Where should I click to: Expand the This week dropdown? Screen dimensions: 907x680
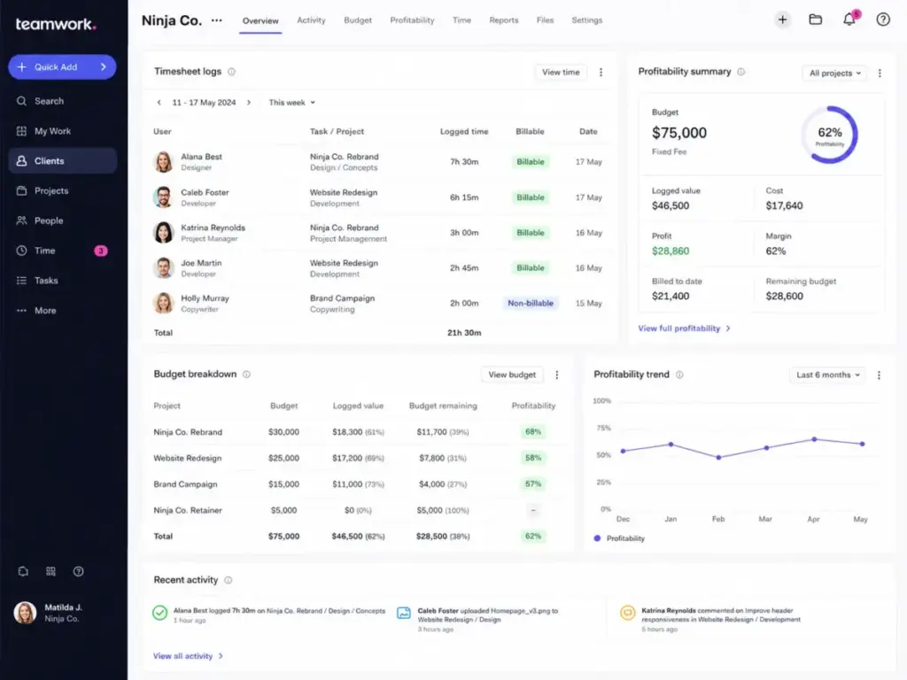pyautogui.click(x=291, y=103)
